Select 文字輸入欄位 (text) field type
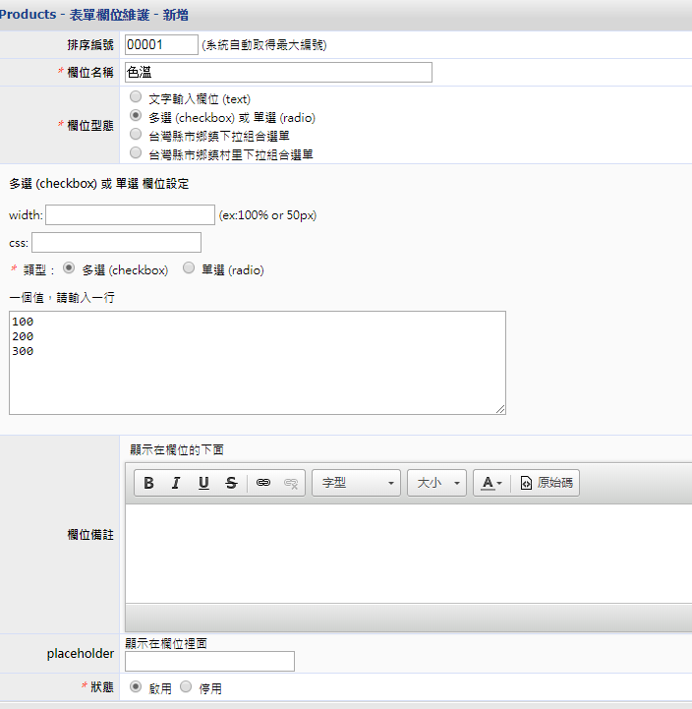The image size is (692, 709). coord(136,98)
